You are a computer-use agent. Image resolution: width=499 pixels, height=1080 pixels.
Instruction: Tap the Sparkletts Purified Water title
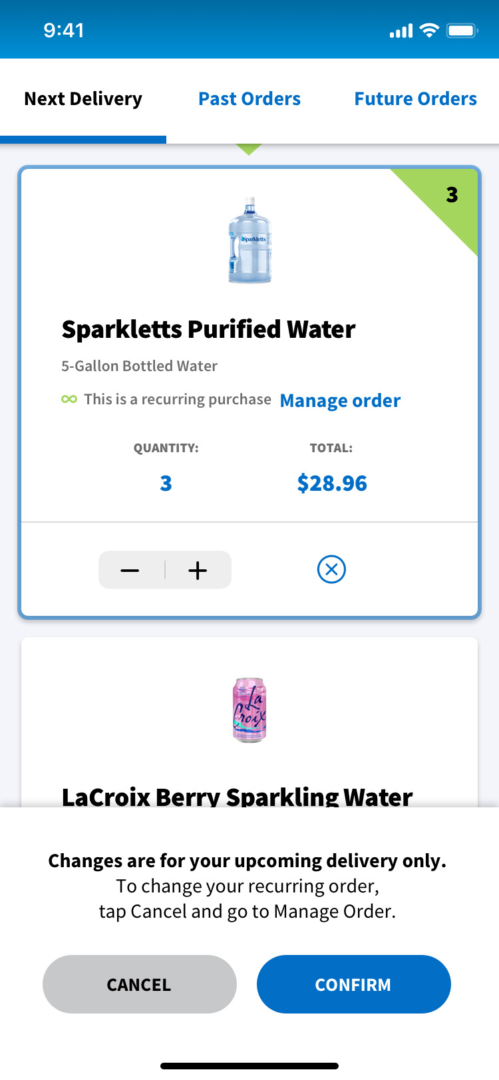(208, 329)
